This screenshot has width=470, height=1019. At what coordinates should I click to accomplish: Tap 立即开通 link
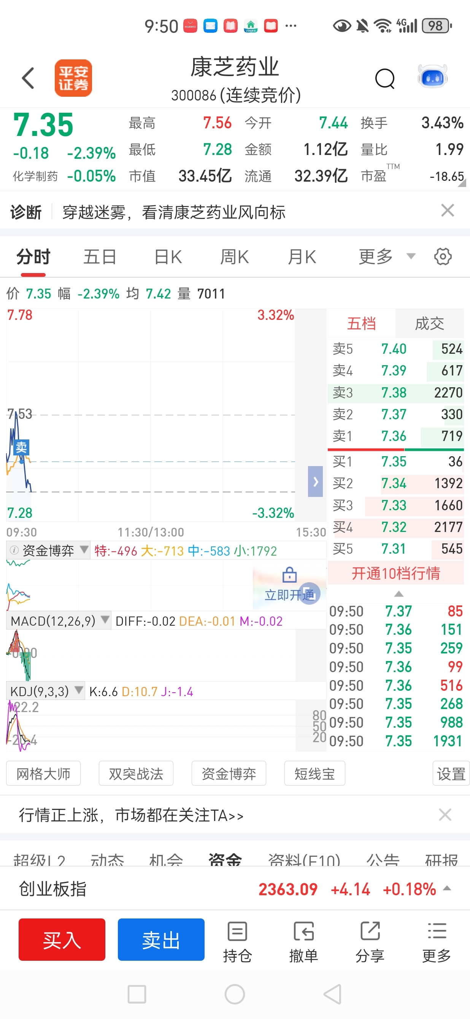point(289,594)
